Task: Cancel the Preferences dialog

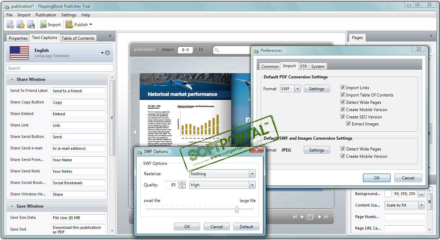Action: click(x=408, y=178)
